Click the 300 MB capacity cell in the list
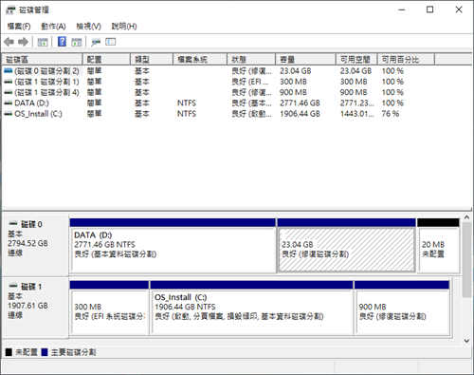The width and height of the screenshot is (474, 375). 293,82
